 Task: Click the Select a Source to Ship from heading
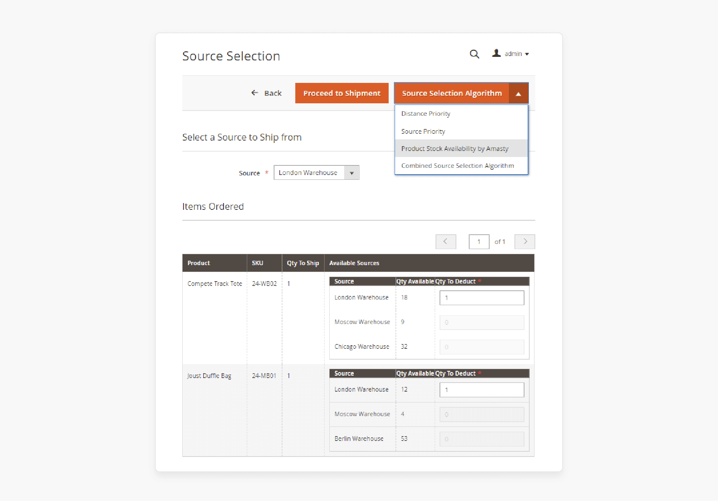point(242,137)
